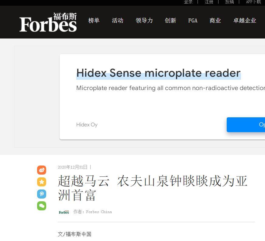Click the small Forbes author avatar

pos(64,212)
